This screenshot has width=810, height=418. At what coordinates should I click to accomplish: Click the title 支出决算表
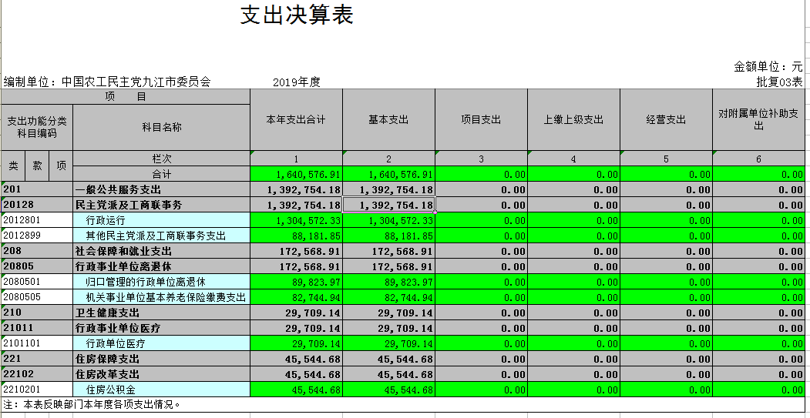(x=297, y=16)
